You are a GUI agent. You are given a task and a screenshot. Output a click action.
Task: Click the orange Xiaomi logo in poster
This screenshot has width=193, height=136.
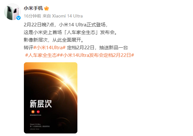(33, 112)
